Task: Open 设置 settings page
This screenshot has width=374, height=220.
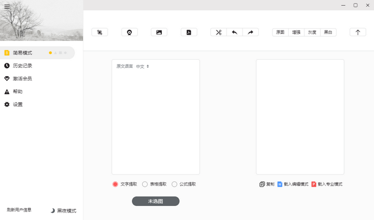Action: [x=13, y=104]
